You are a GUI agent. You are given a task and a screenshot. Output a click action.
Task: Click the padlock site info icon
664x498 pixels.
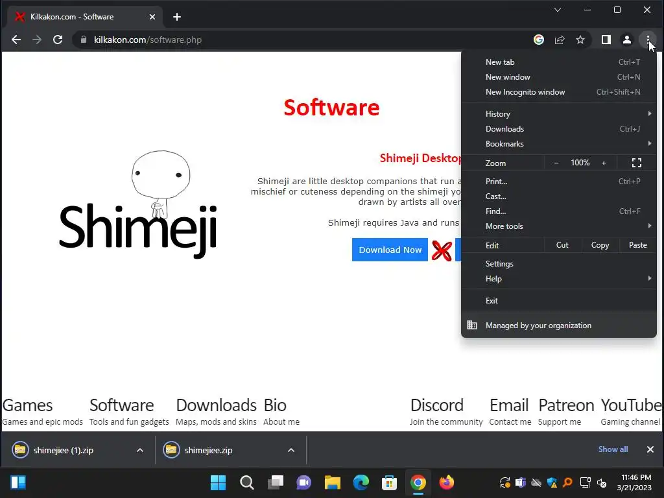84,40
